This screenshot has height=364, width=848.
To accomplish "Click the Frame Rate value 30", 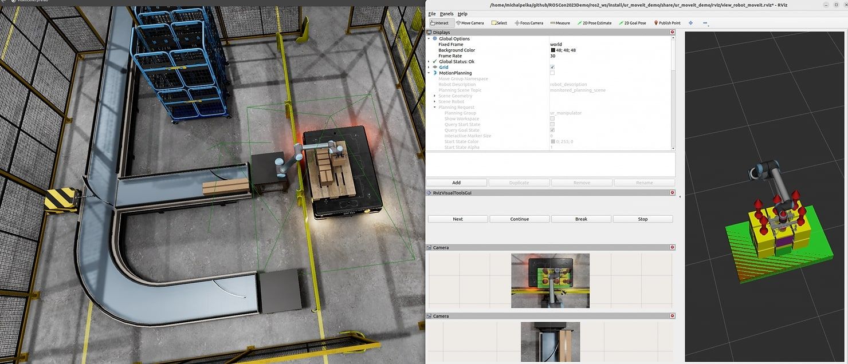I will pos(552,56).
